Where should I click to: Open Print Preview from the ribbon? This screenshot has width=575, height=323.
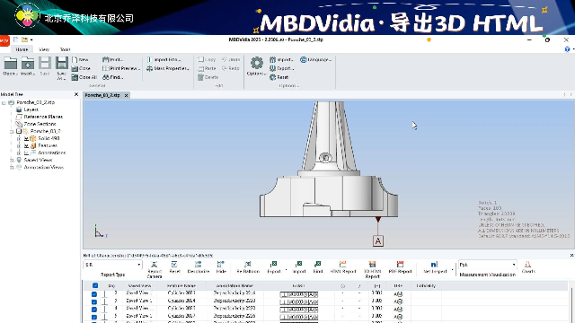point(121,68)
